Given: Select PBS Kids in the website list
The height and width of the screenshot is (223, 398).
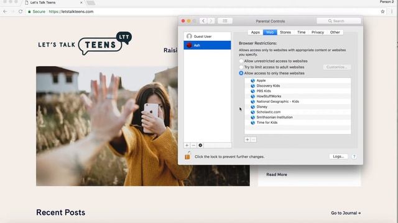Looking at the screenshot, I should [x=298, y=91].
